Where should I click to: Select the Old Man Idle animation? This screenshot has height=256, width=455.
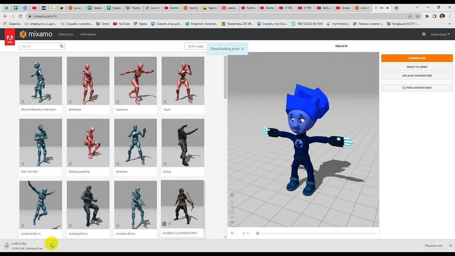click(41, 147)
